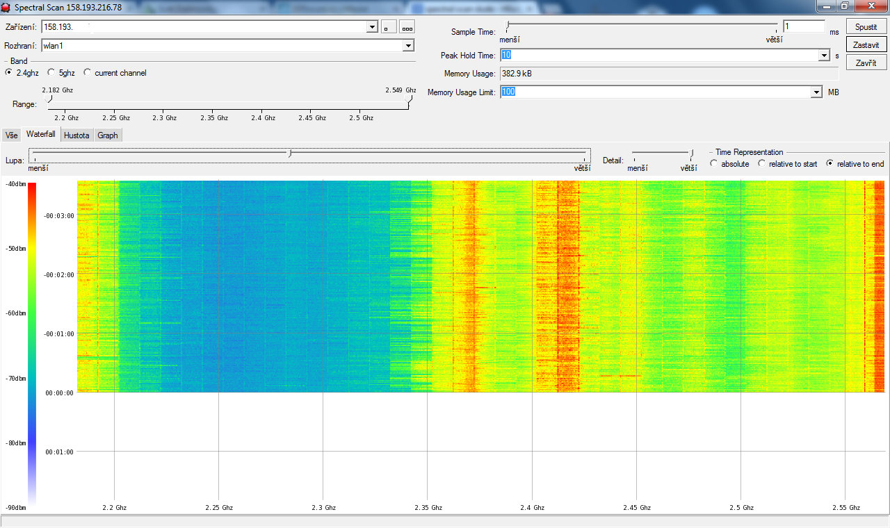The width and height of the screenshot is (890, 528).
Task: Choose relative to start time representation
Action: (x=761, y=164)
